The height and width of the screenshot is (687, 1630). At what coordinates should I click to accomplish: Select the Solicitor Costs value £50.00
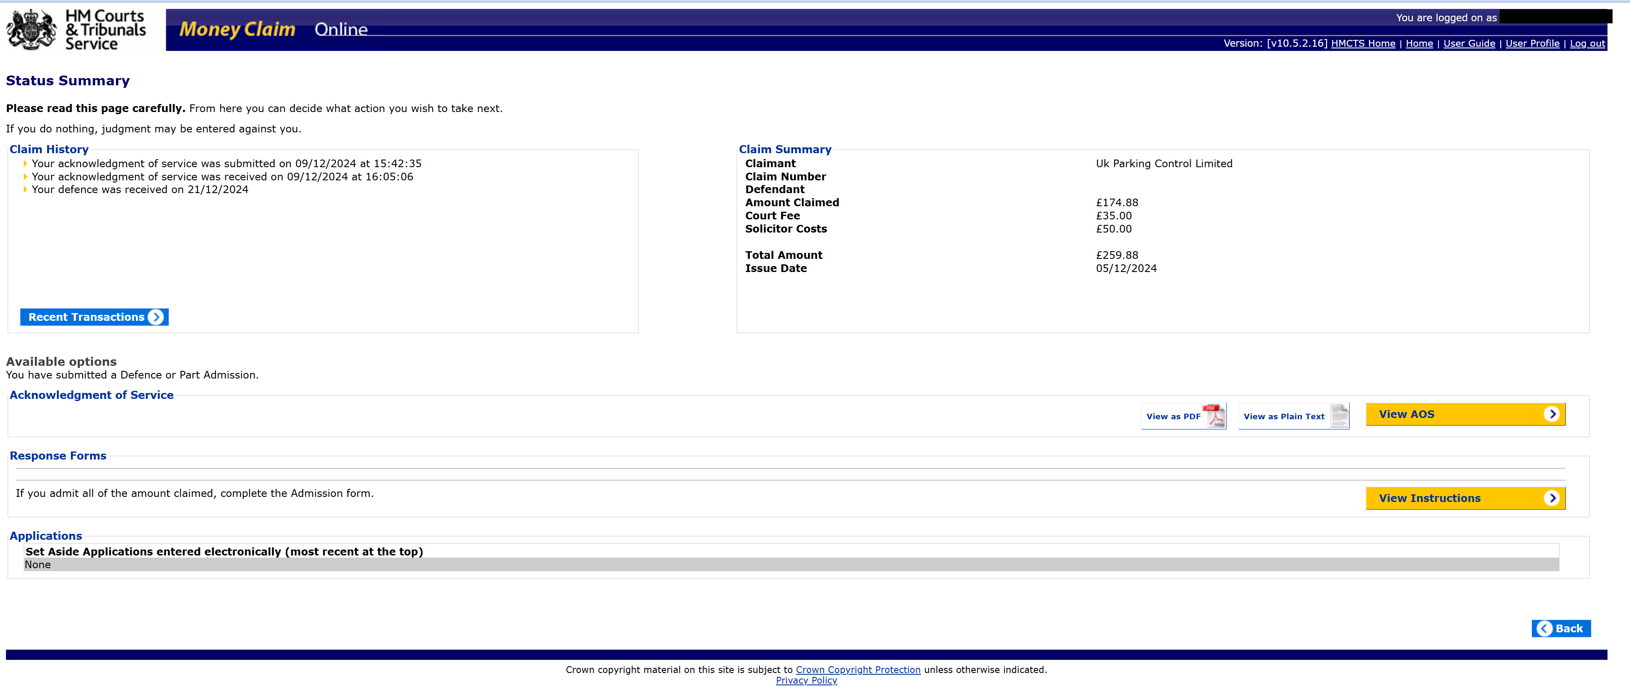[x=1114, y=229]
